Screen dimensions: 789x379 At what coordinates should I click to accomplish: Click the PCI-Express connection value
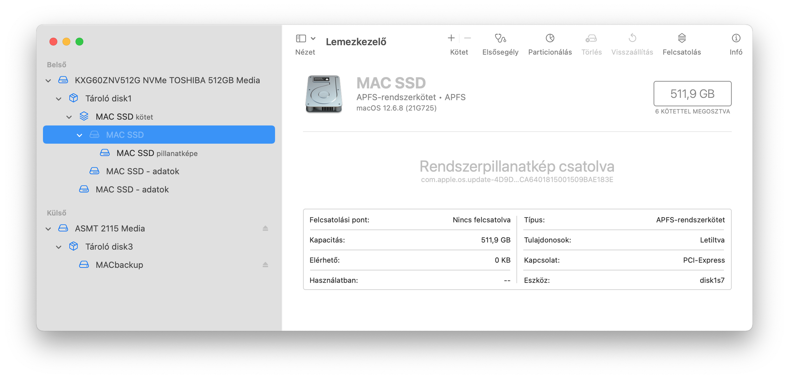pos(704,260)
